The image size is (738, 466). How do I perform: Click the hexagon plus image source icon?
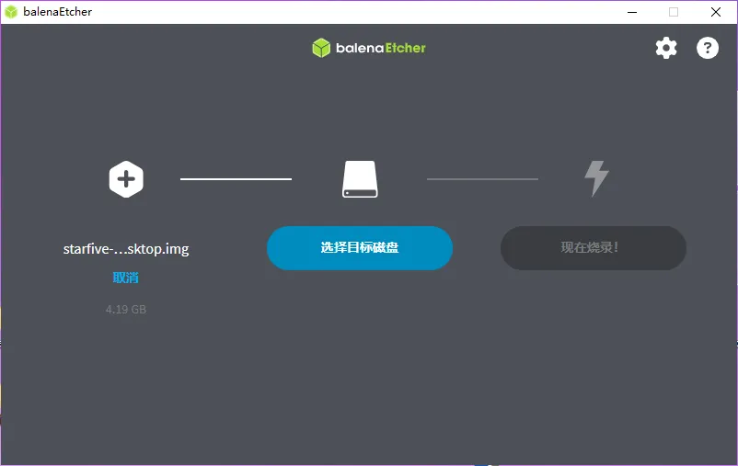tap(126, 178)
